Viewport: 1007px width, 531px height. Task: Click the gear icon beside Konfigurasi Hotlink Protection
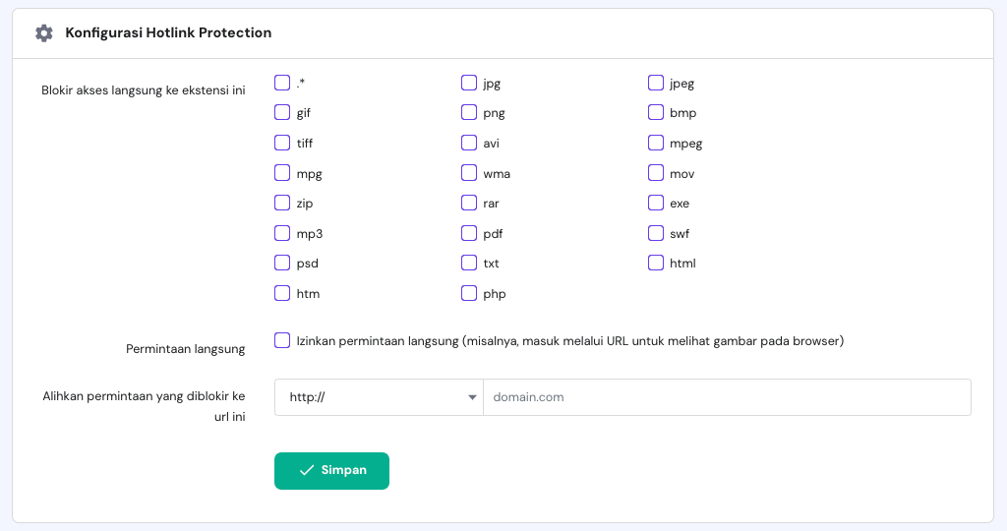[43, 33]
